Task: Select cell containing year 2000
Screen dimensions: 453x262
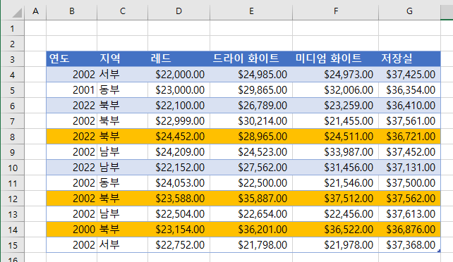Action: (72, 230)
